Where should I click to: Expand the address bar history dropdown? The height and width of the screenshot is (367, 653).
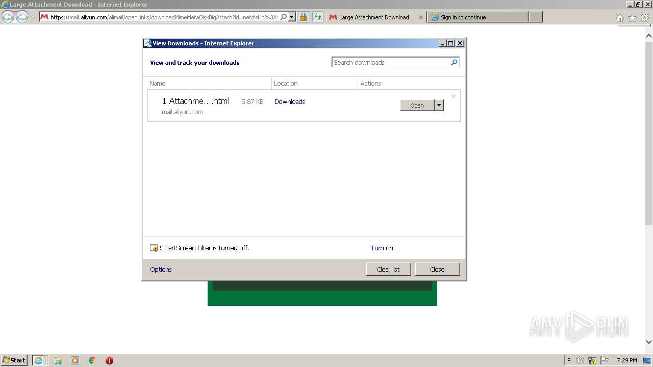[x=292, y=17]
